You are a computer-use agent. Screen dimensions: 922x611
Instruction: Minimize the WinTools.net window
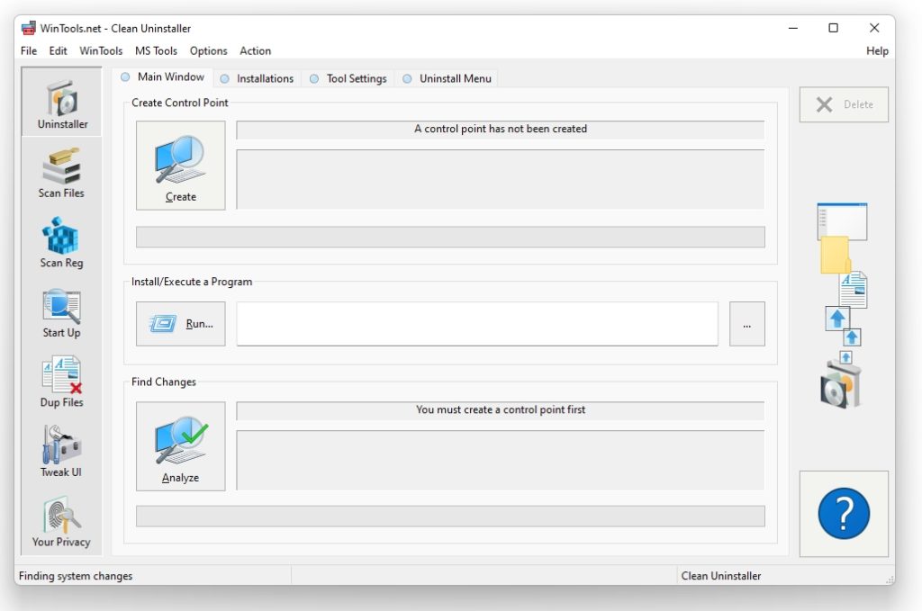793,28
